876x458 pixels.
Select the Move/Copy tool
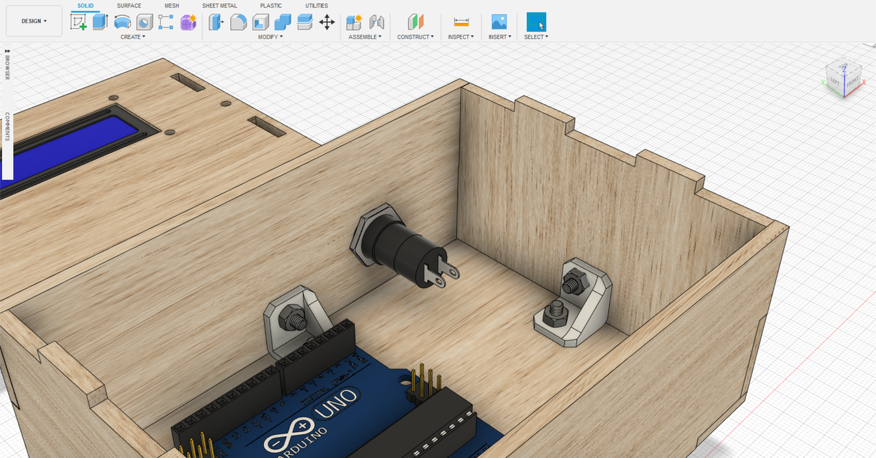tap(327, 22)
